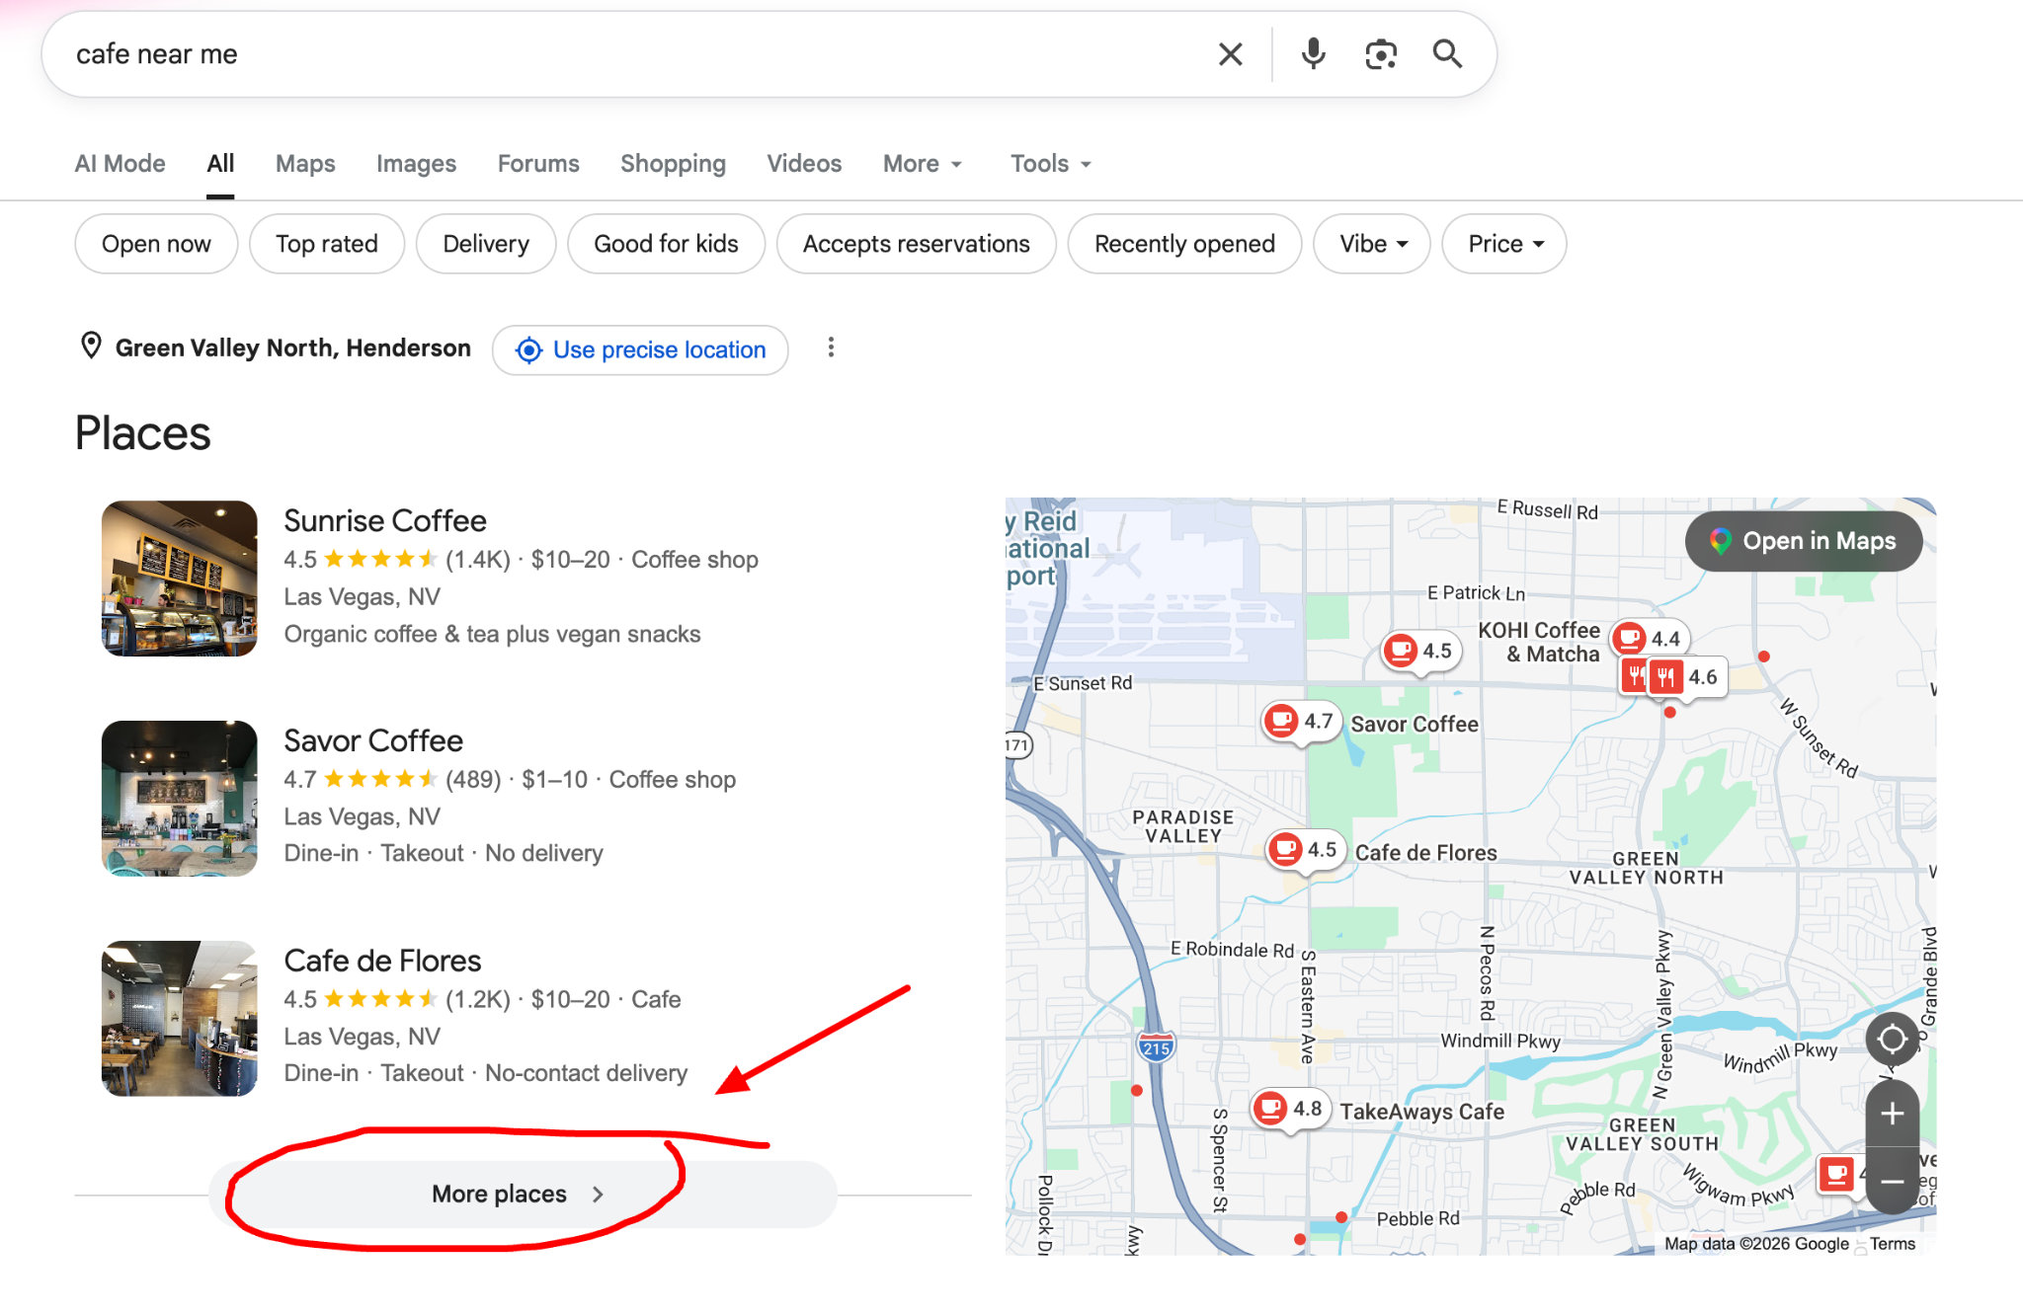This screenshot has width=2023, height=1315.
Task: Select the 4.6 restaurant pin on the map
Action: [x=1685, y=677]
